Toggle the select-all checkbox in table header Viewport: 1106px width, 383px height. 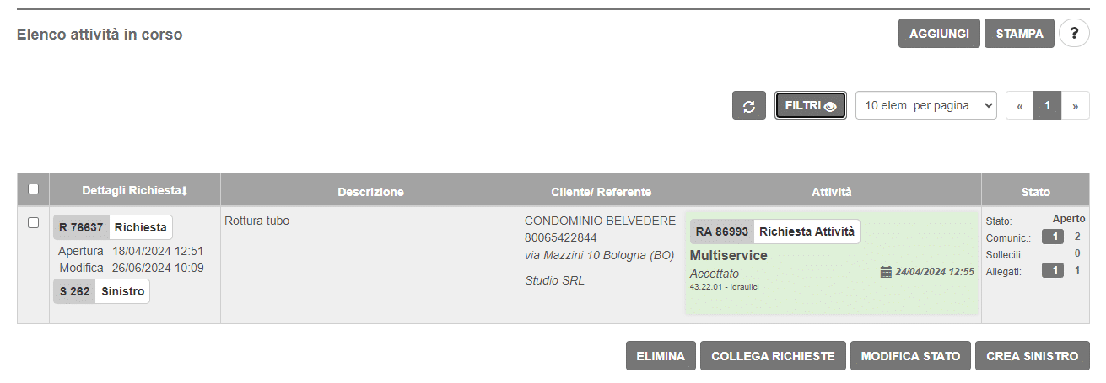(x=33, y=189)
